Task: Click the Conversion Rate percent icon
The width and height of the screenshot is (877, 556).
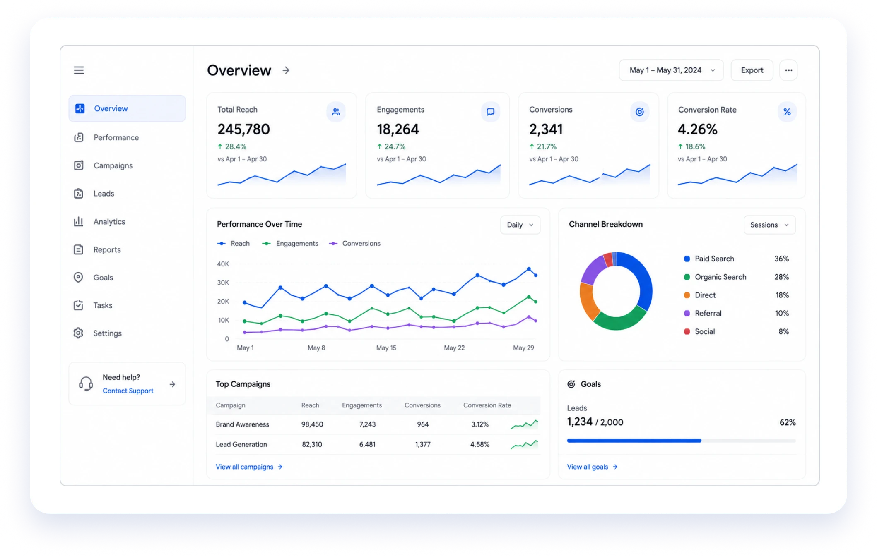Action: pos(787,112)
